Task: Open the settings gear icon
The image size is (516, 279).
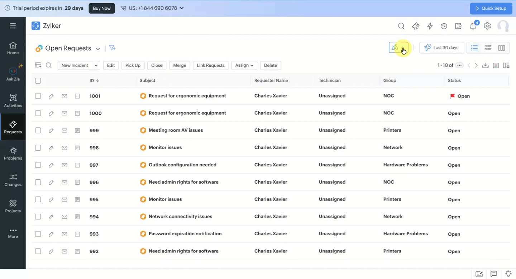Action: pyautogui.click(x=487, y=26)
